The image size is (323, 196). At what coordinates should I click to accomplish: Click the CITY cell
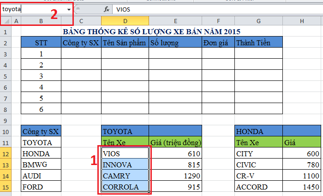(258, 154)
